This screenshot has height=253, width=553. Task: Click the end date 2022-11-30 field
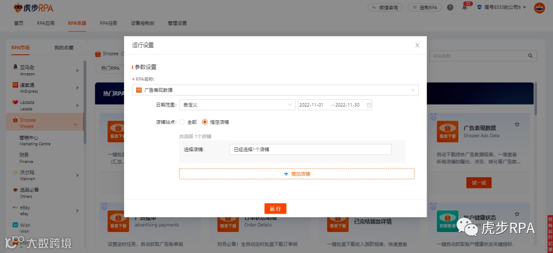(x=347, y=105)
